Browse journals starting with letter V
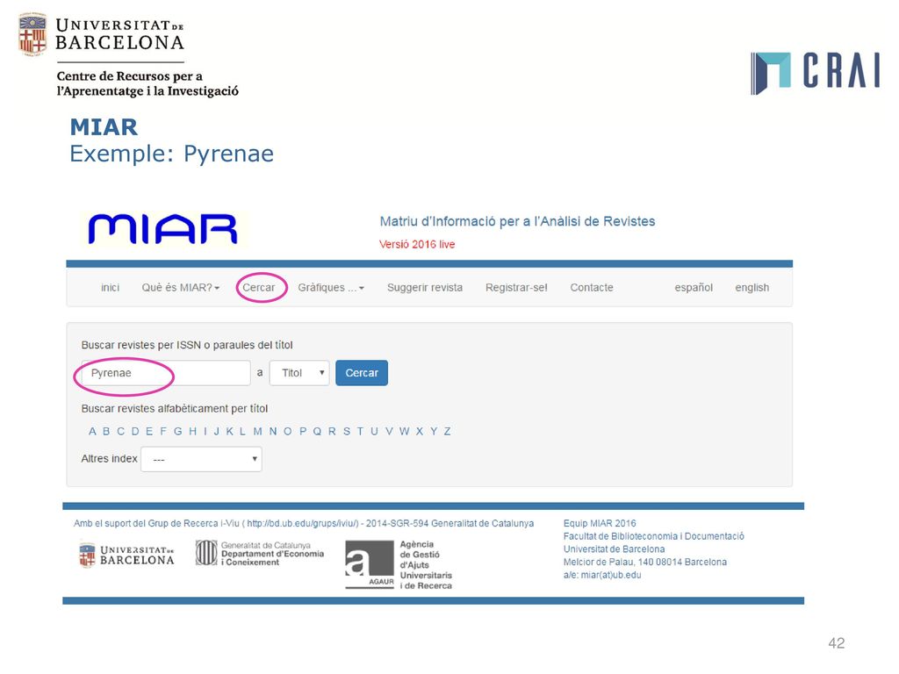This screenshot has width=899, height=674. 389,432
